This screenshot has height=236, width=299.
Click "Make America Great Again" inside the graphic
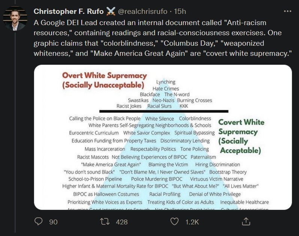tap(111, 164)
